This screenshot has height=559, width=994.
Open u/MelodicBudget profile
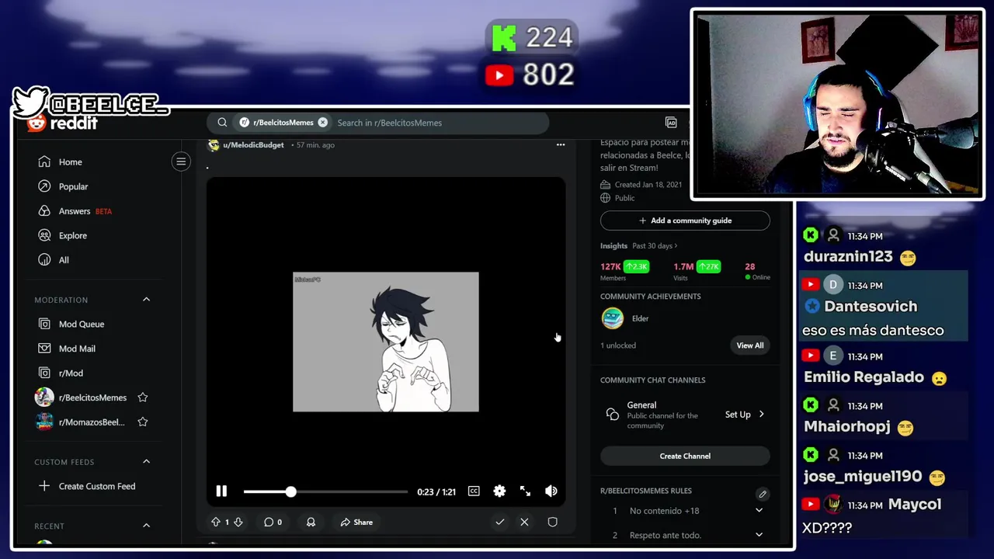pyautogui.click(x=253, y=145)
